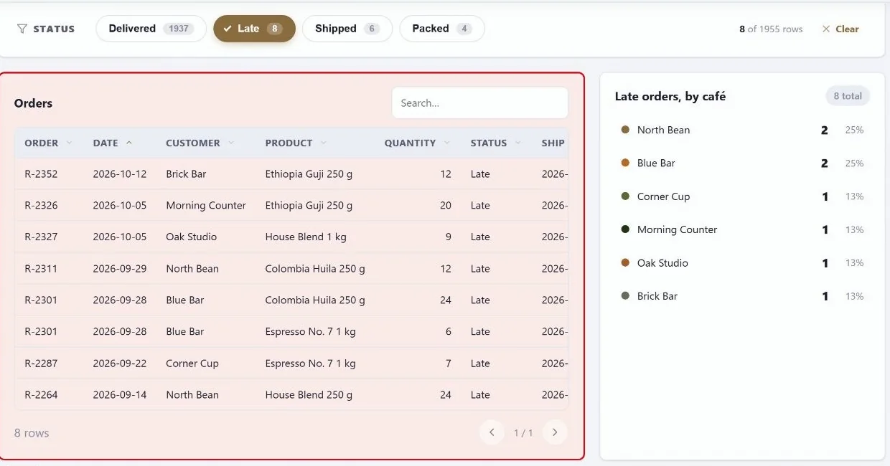This screenshot has width=890, height=466.
Task: Click order number R-2352
Action: point(41,174)
